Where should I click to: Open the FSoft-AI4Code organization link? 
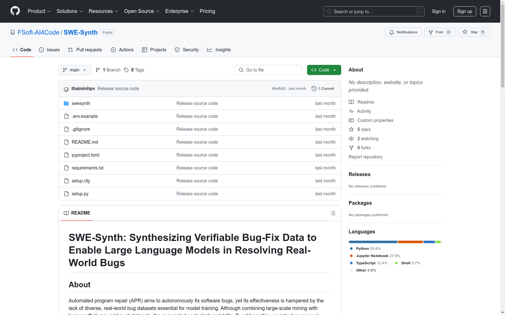point(39,32)
